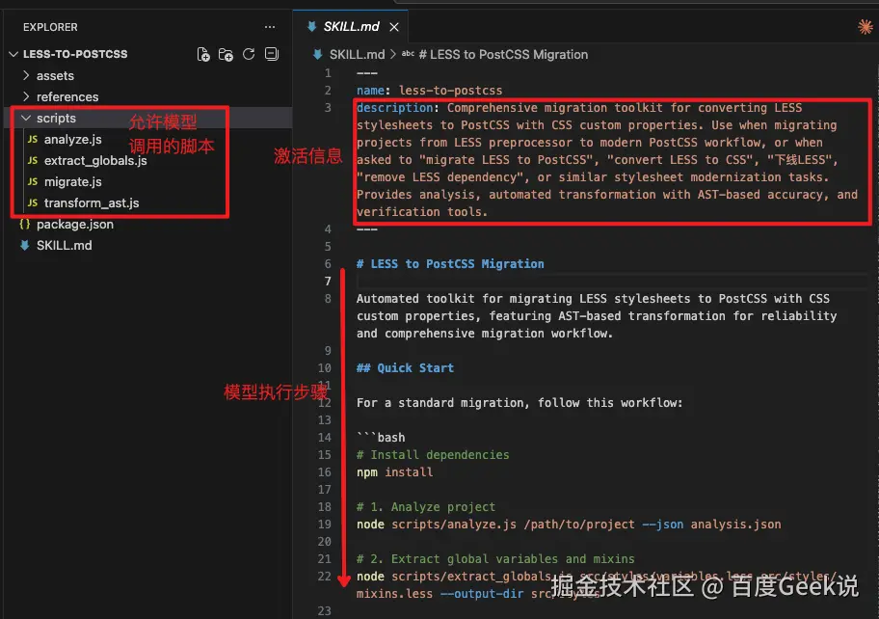Click the '# Install dependencies' comment
The height and width of the screenshot is (619, 879).
pyautogui.click(x=433, y=455)
